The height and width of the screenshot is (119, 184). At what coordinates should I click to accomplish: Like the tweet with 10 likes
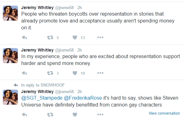click(x=75, y=73)
